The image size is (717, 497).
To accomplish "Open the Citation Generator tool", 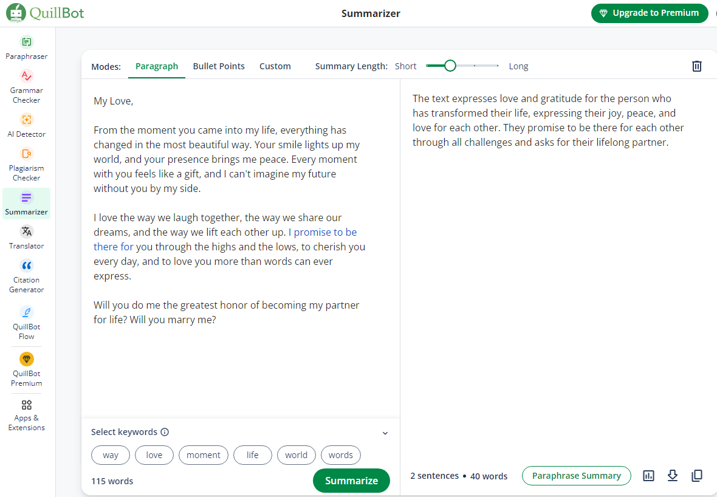I will tap(26, 276).
